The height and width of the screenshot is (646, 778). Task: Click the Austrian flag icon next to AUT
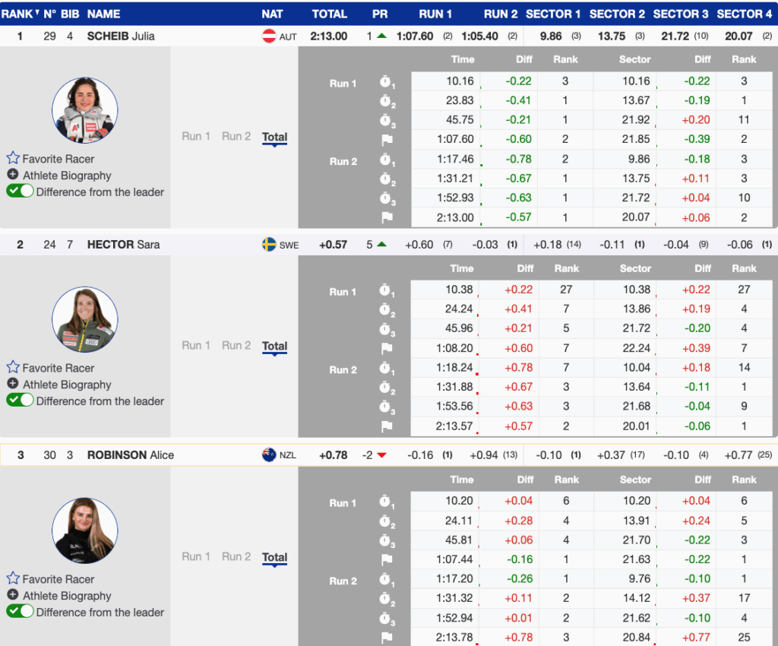(x=269, y=36)
